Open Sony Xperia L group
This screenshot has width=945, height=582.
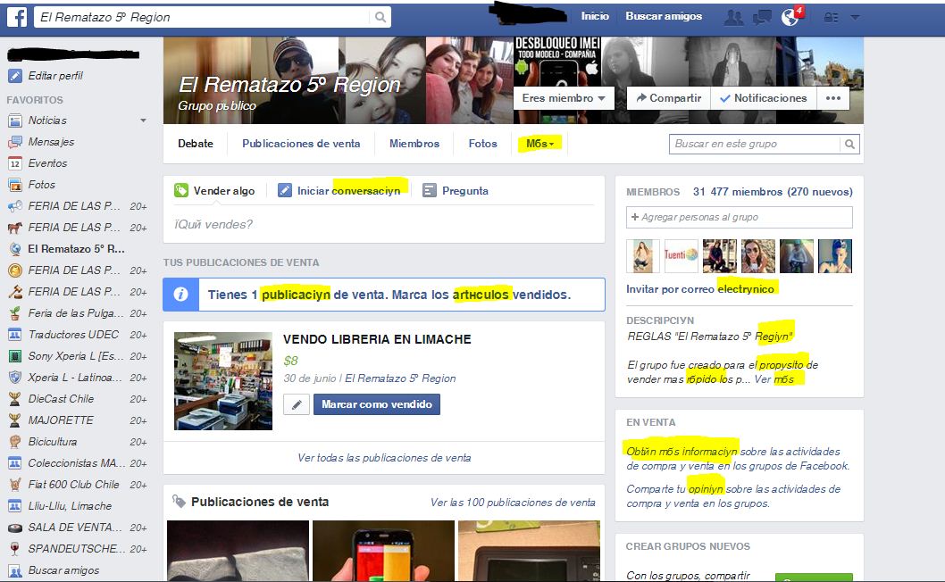pyautogui.click(x=75, y=356)
